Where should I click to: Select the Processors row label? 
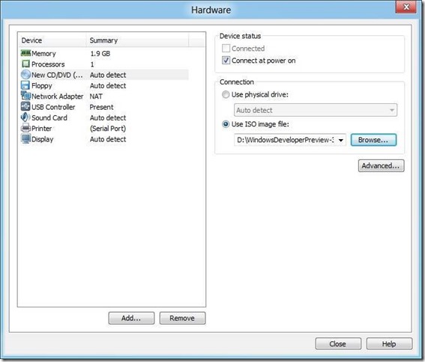48,64
